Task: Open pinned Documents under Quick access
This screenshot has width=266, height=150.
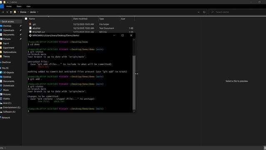Action: (9, 35)
